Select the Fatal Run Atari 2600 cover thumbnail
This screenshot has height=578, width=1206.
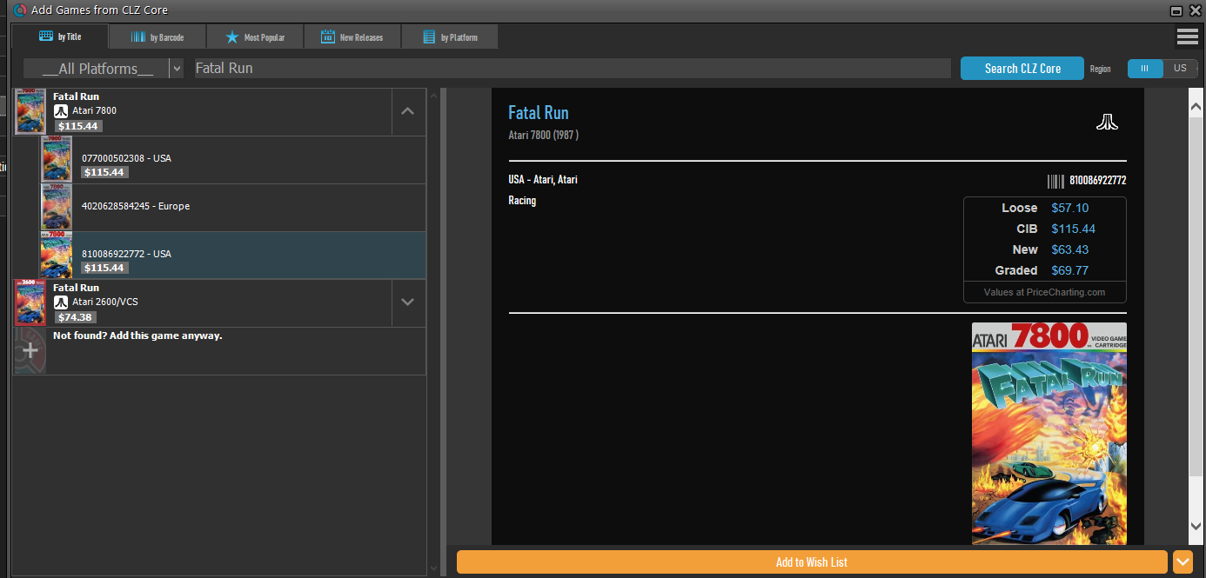pyautogui.click(x=30, y=302)
